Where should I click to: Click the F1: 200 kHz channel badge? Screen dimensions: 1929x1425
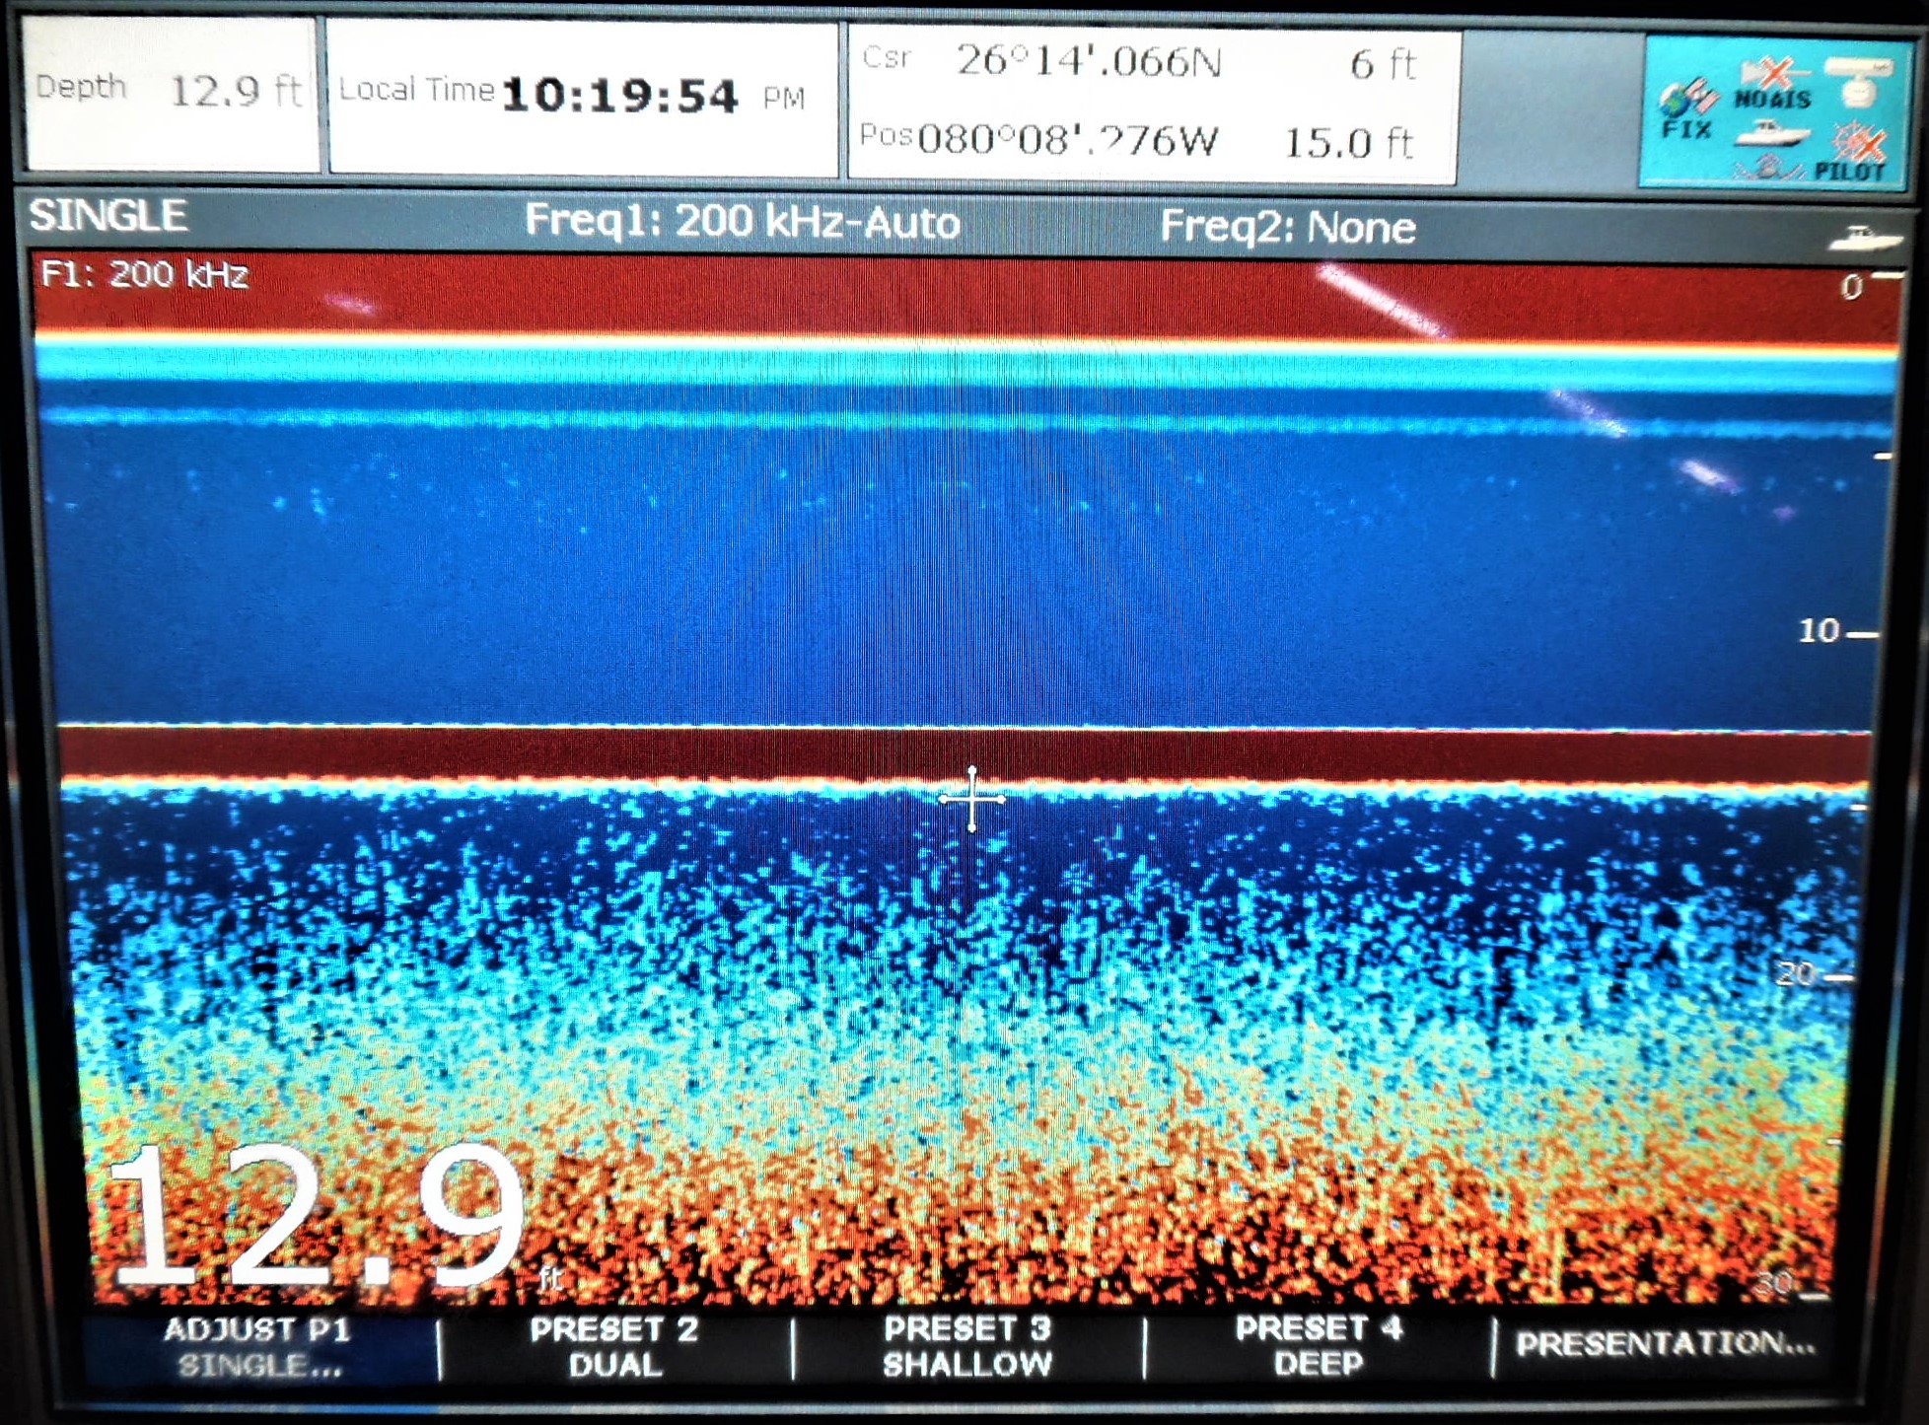[146, 273]
